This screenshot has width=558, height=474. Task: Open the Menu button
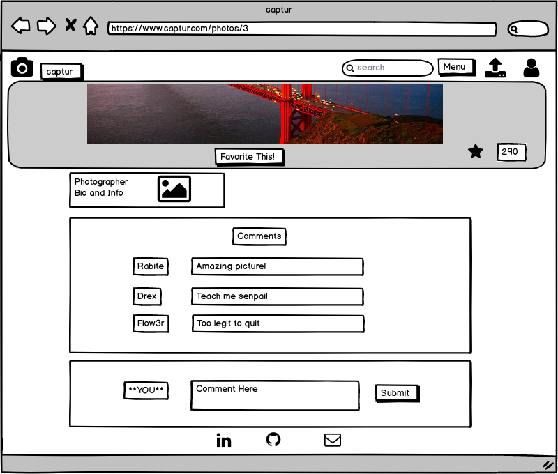tap(456, 67)
